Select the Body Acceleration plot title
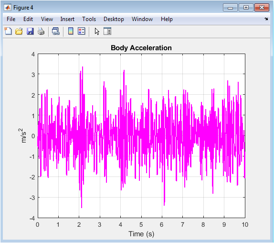274x243 pixels. [141, 48]
